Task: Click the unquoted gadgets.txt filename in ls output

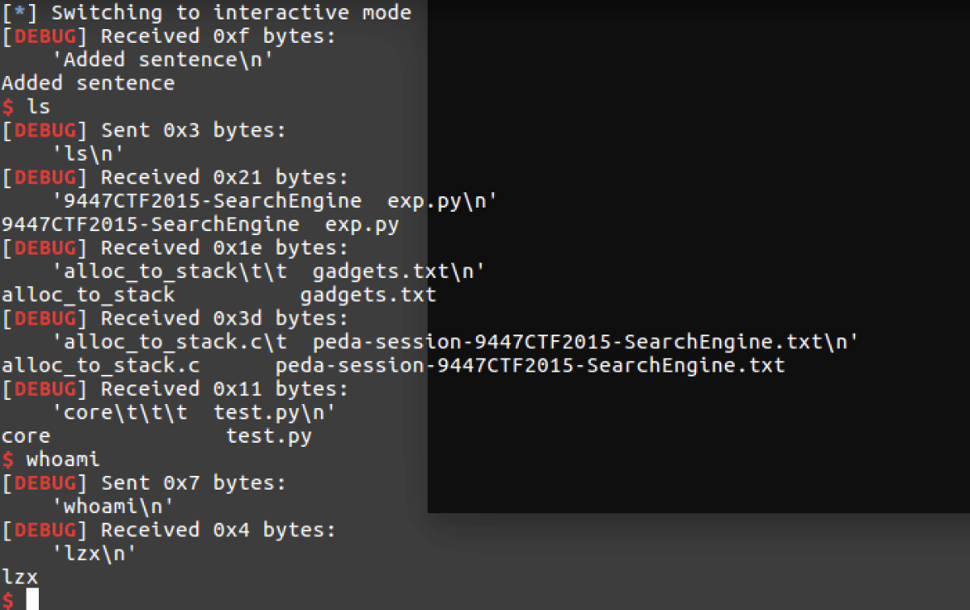Action: (x=368, y=295)
